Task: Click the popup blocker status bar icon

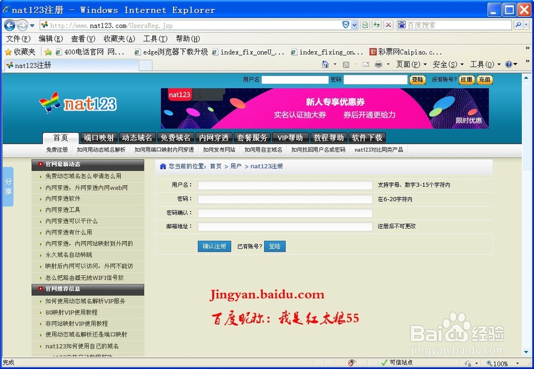Action: point(351,363)
